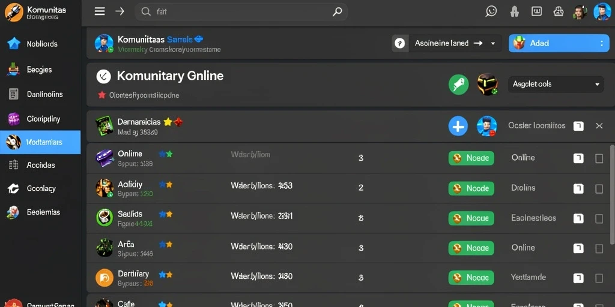This screenshot has height=307, width=615.
Task: Click the purple game icon in Online row
Action: coord(105,158)
